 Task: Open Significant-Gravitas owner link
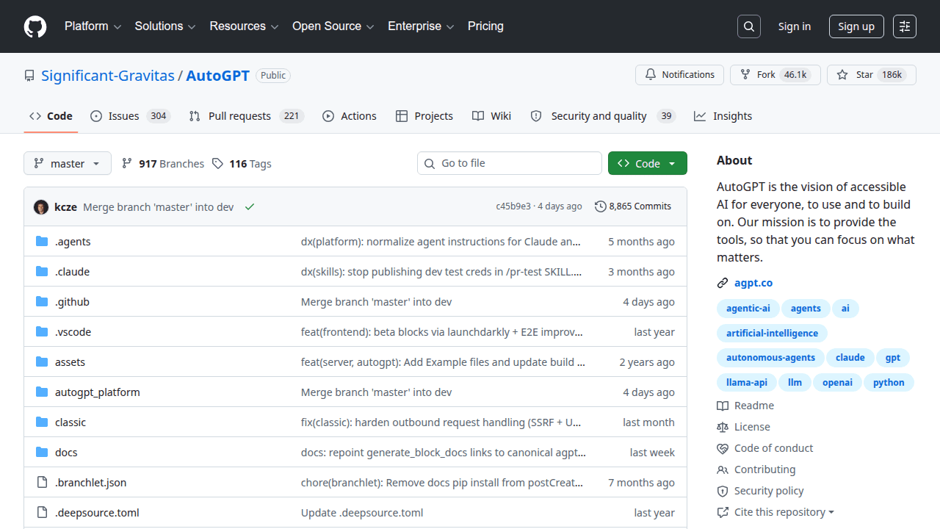point(108,76)
